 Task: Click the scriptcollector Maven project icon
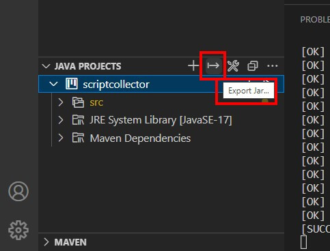[x=72, y=84]
